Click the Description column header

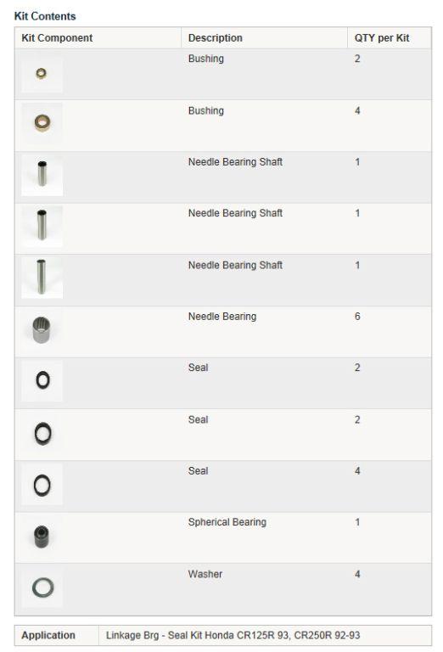click(x=216, y=38)
